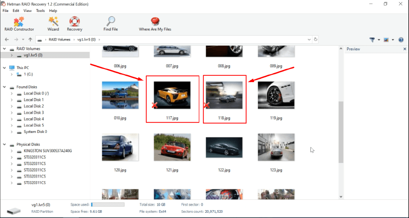
Task: Go back with the left arrow
Action: (x=7, y=39)
